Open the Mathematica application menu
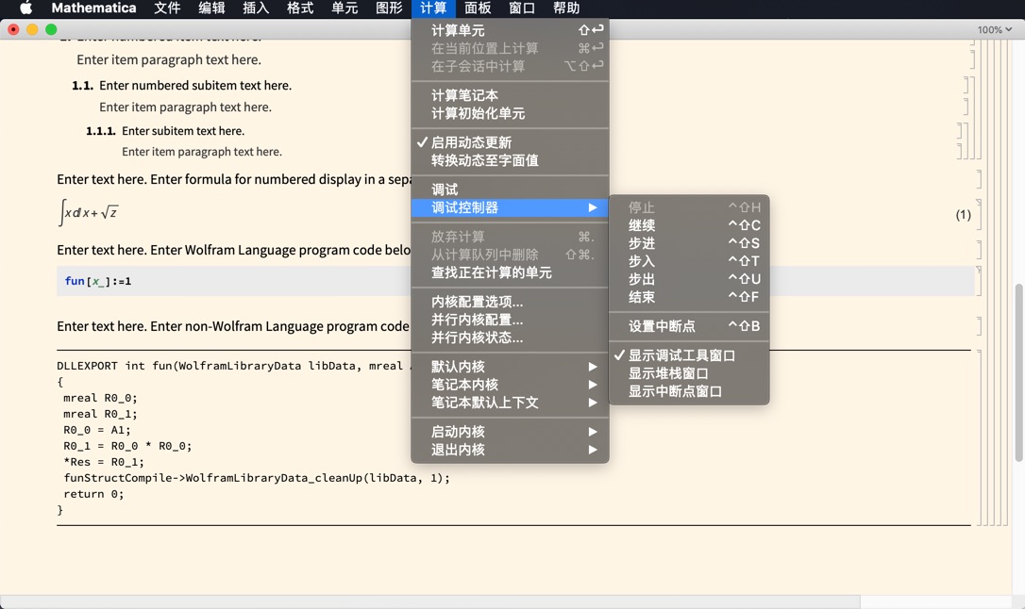The image size is (1025, 609). [x=93, y=8]
